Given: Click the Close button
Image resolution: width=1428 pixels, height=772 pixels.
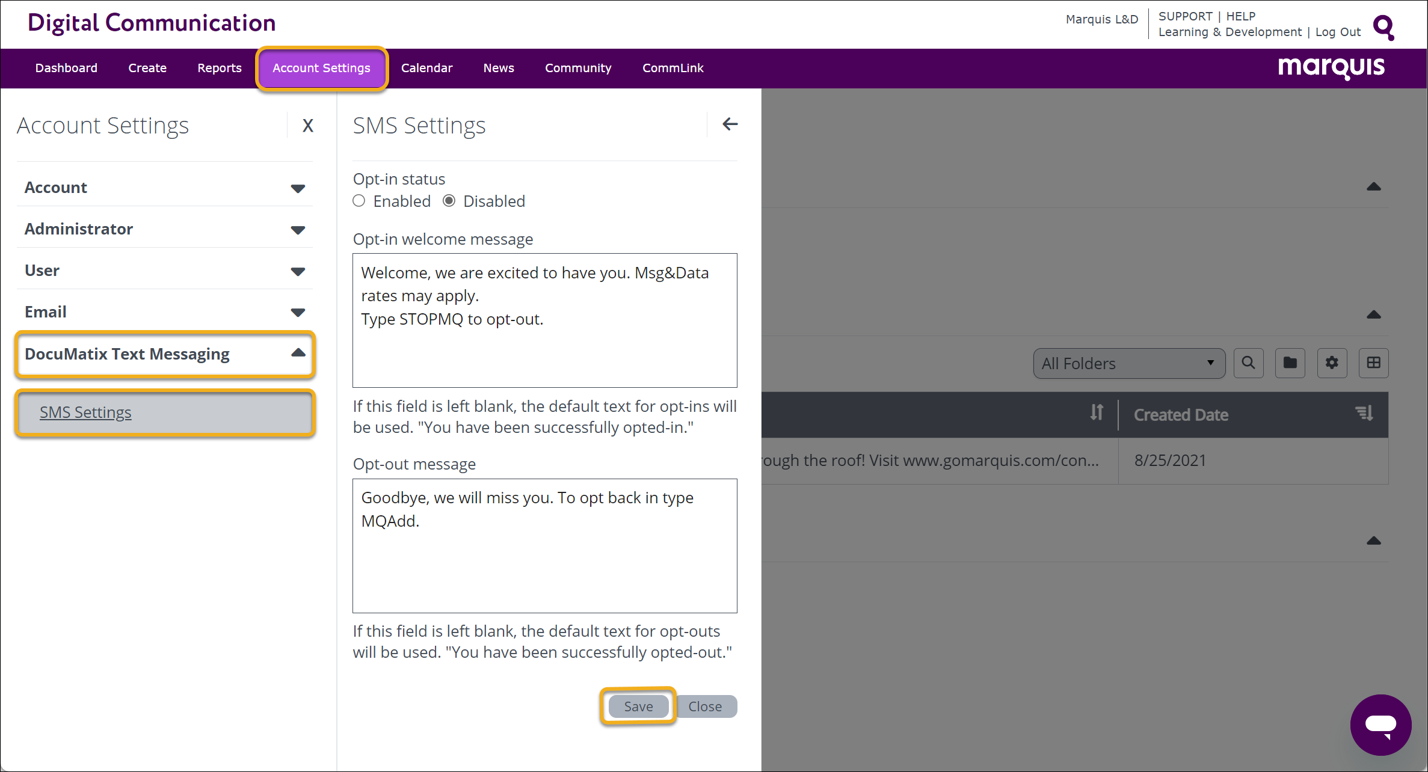Looking at the screenshot, I should pyautogui.click(x=705, y=706).
